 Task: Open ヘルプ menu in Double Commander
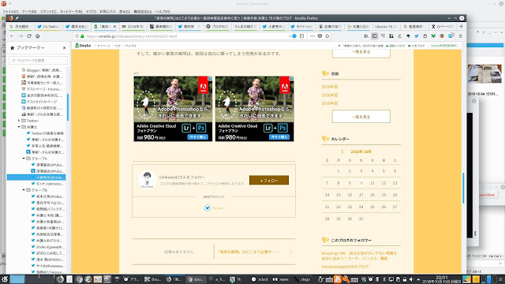coord(163,12)
